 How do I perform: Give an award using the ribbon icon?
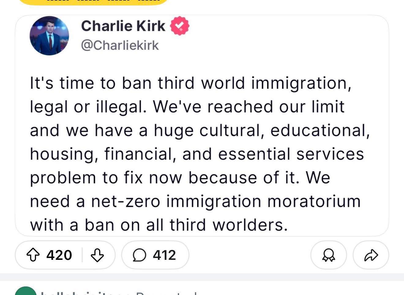tap(328, 255)
